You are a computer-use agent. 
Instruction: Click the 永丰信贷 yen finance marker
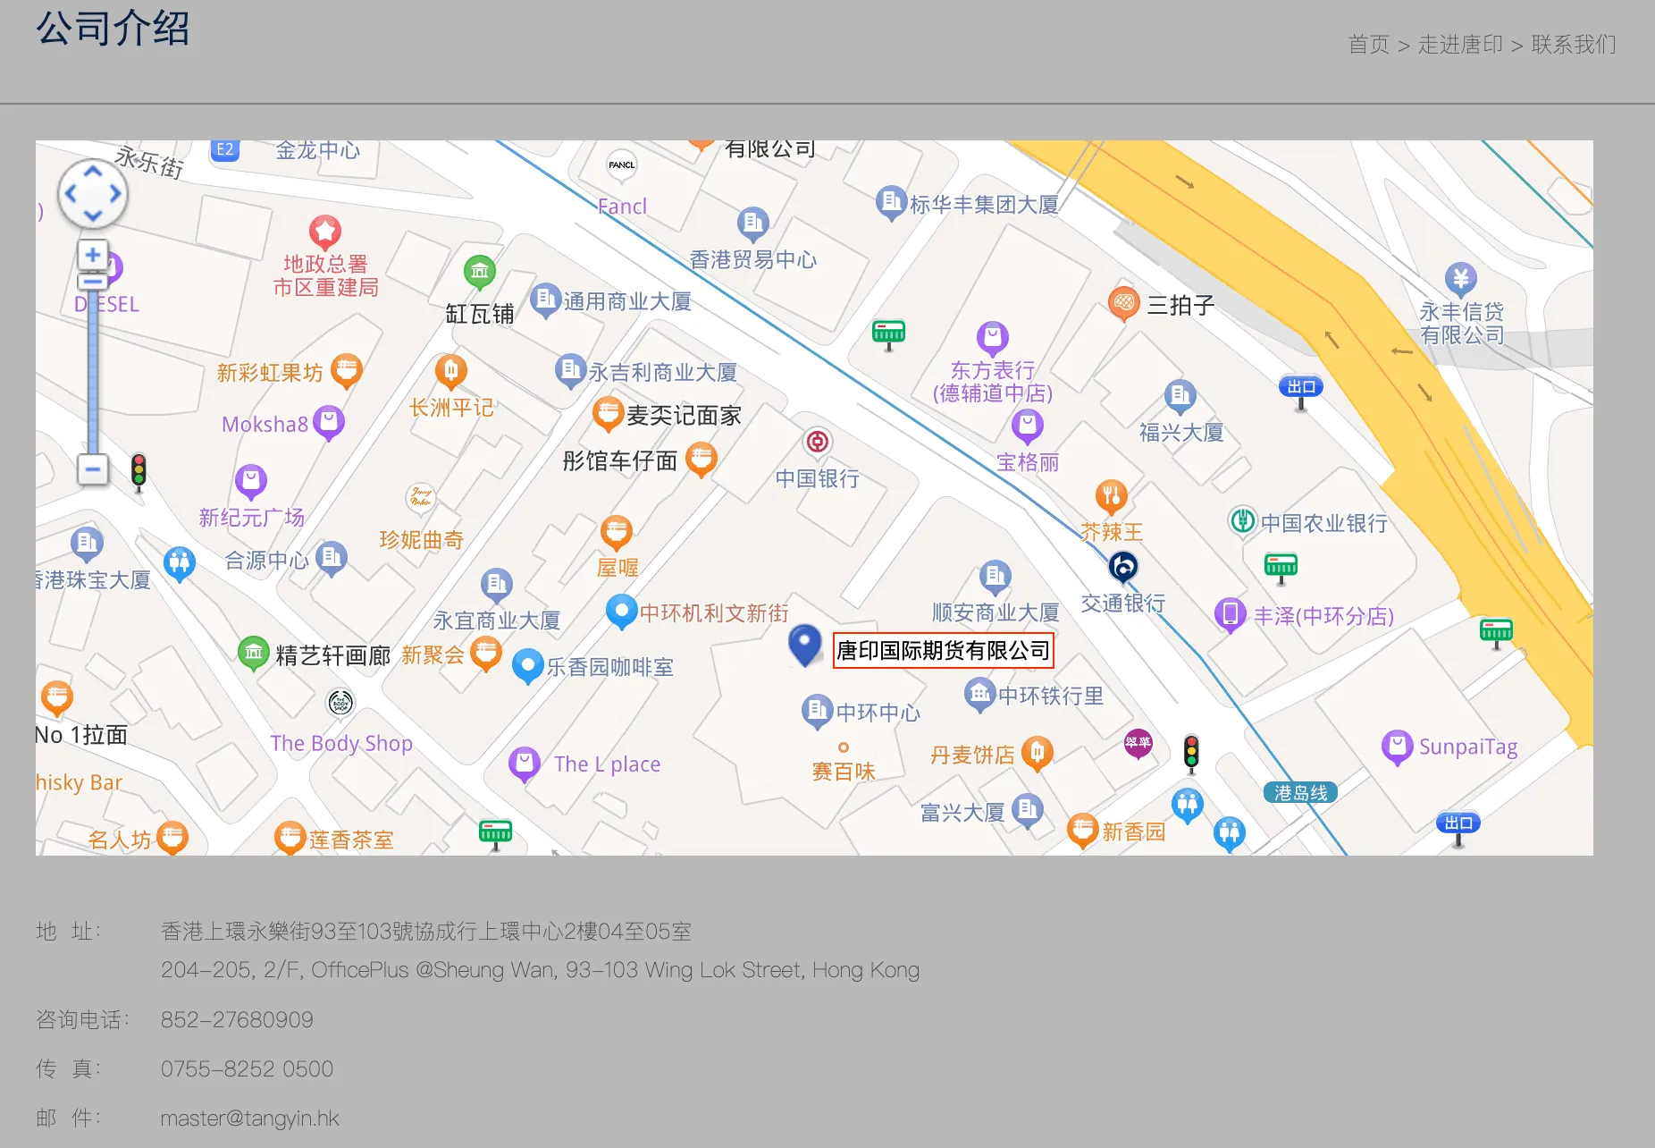click(1461, 280)
